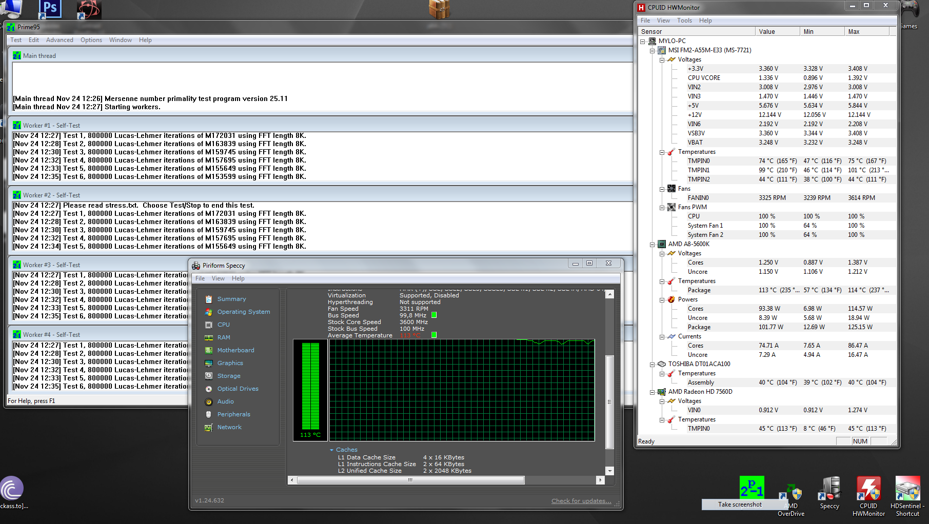Select the RAM icon in Speccy
The height and width of the screenshot is (524, 929).
tap(209, 337)
